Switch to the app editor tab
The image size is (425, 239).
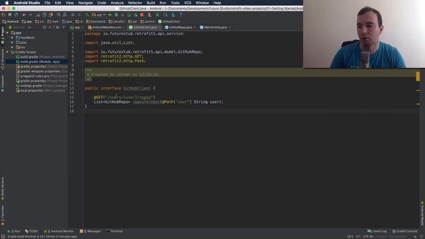point(75,27)
